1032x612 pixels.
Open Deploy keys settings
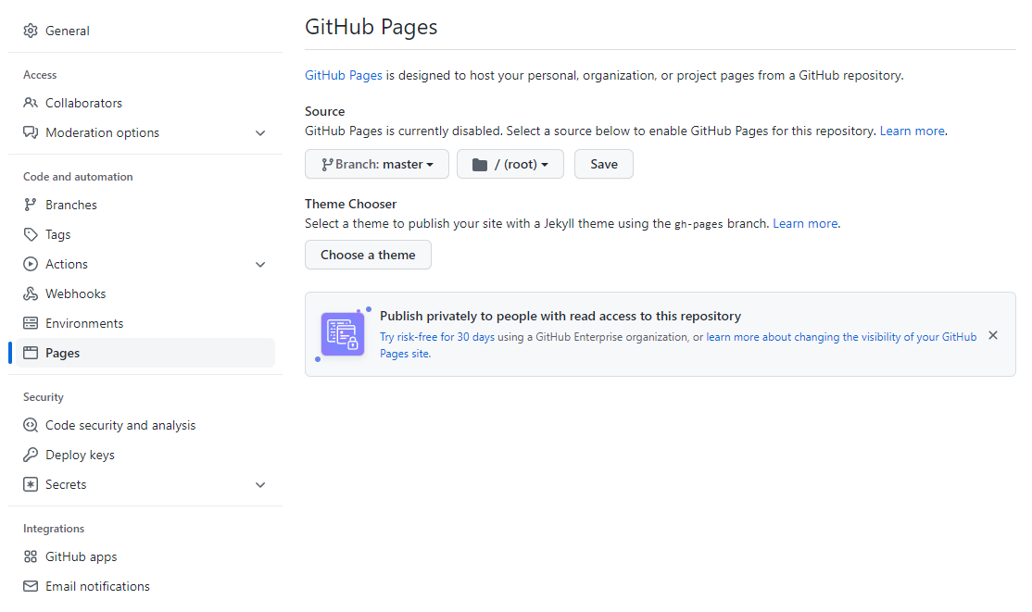[x=145, y=455]
